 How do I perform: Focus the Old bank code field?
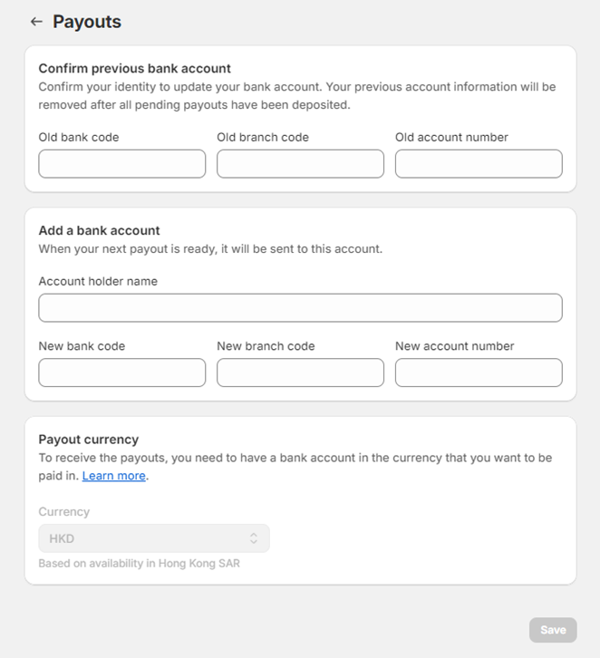(x=122, y=164)
